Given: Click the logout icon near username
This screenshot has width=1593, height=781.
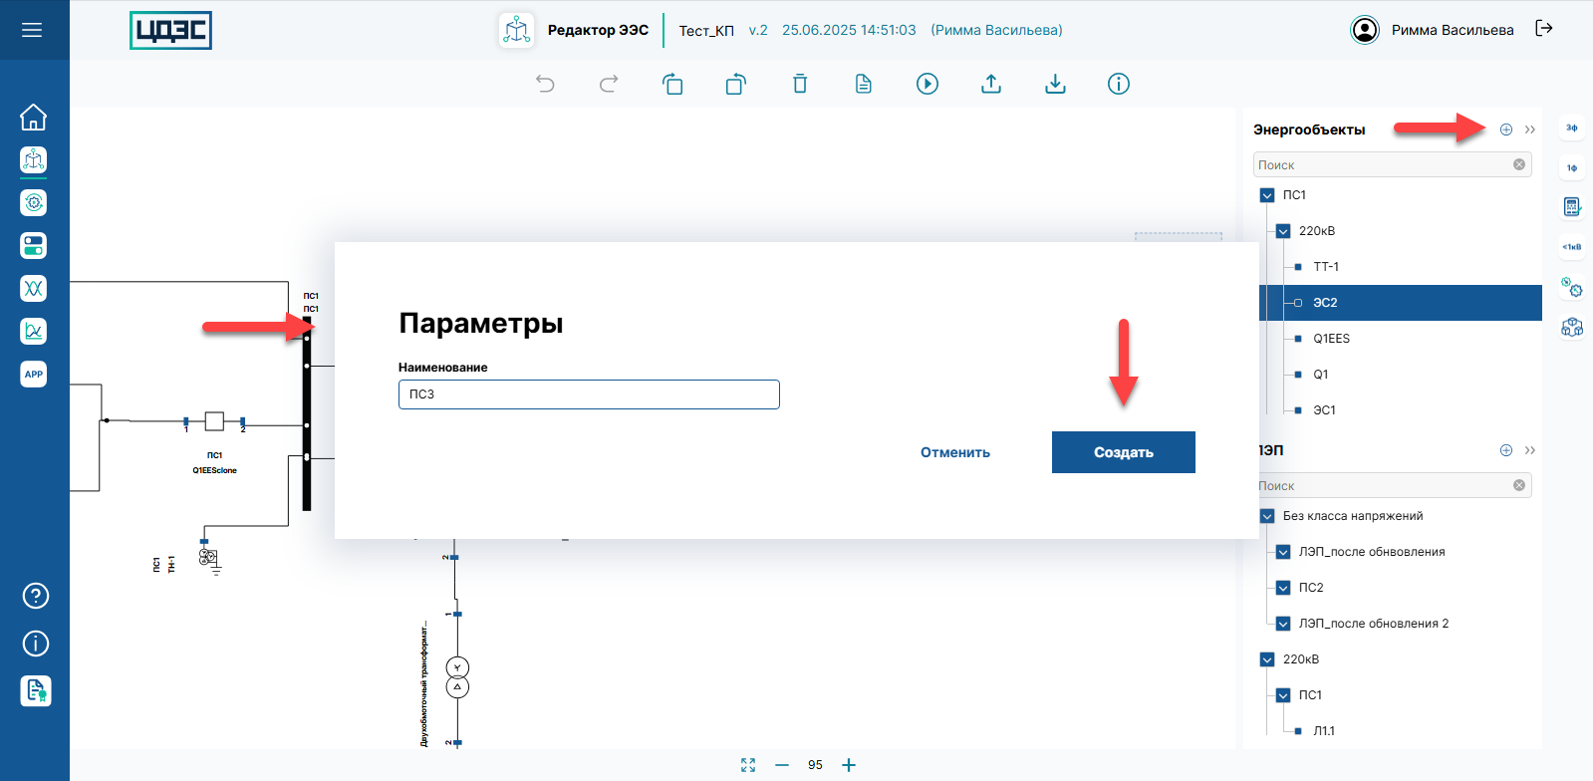Looking at the screenshot, I should (1544, 29).
